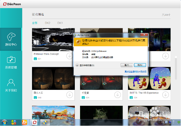Click download count icon under 17走廊

[x=83, y=98]
